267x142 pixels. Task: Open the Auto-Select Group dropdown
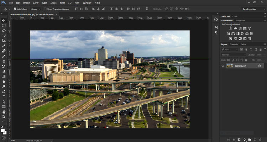point(35,9)
